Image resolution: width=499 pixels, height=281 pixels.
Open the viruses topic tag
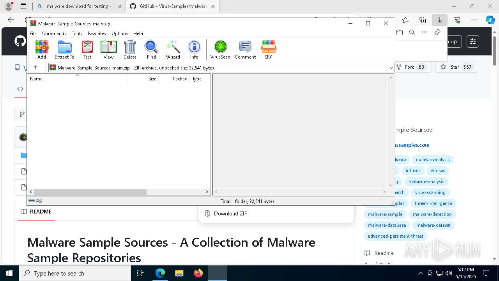(438, 171)
